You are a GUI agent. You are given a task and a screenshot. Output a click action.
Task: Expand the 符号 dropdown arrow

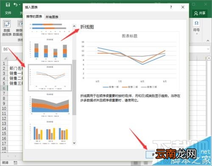pos(197,34)
